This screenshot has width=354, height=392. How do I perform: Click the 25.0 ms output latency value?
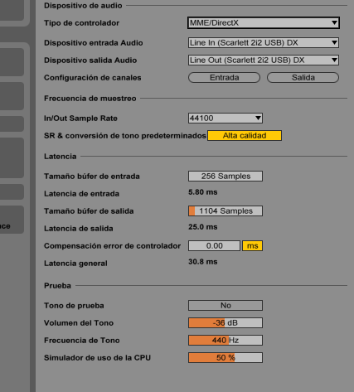coord(203,227)
